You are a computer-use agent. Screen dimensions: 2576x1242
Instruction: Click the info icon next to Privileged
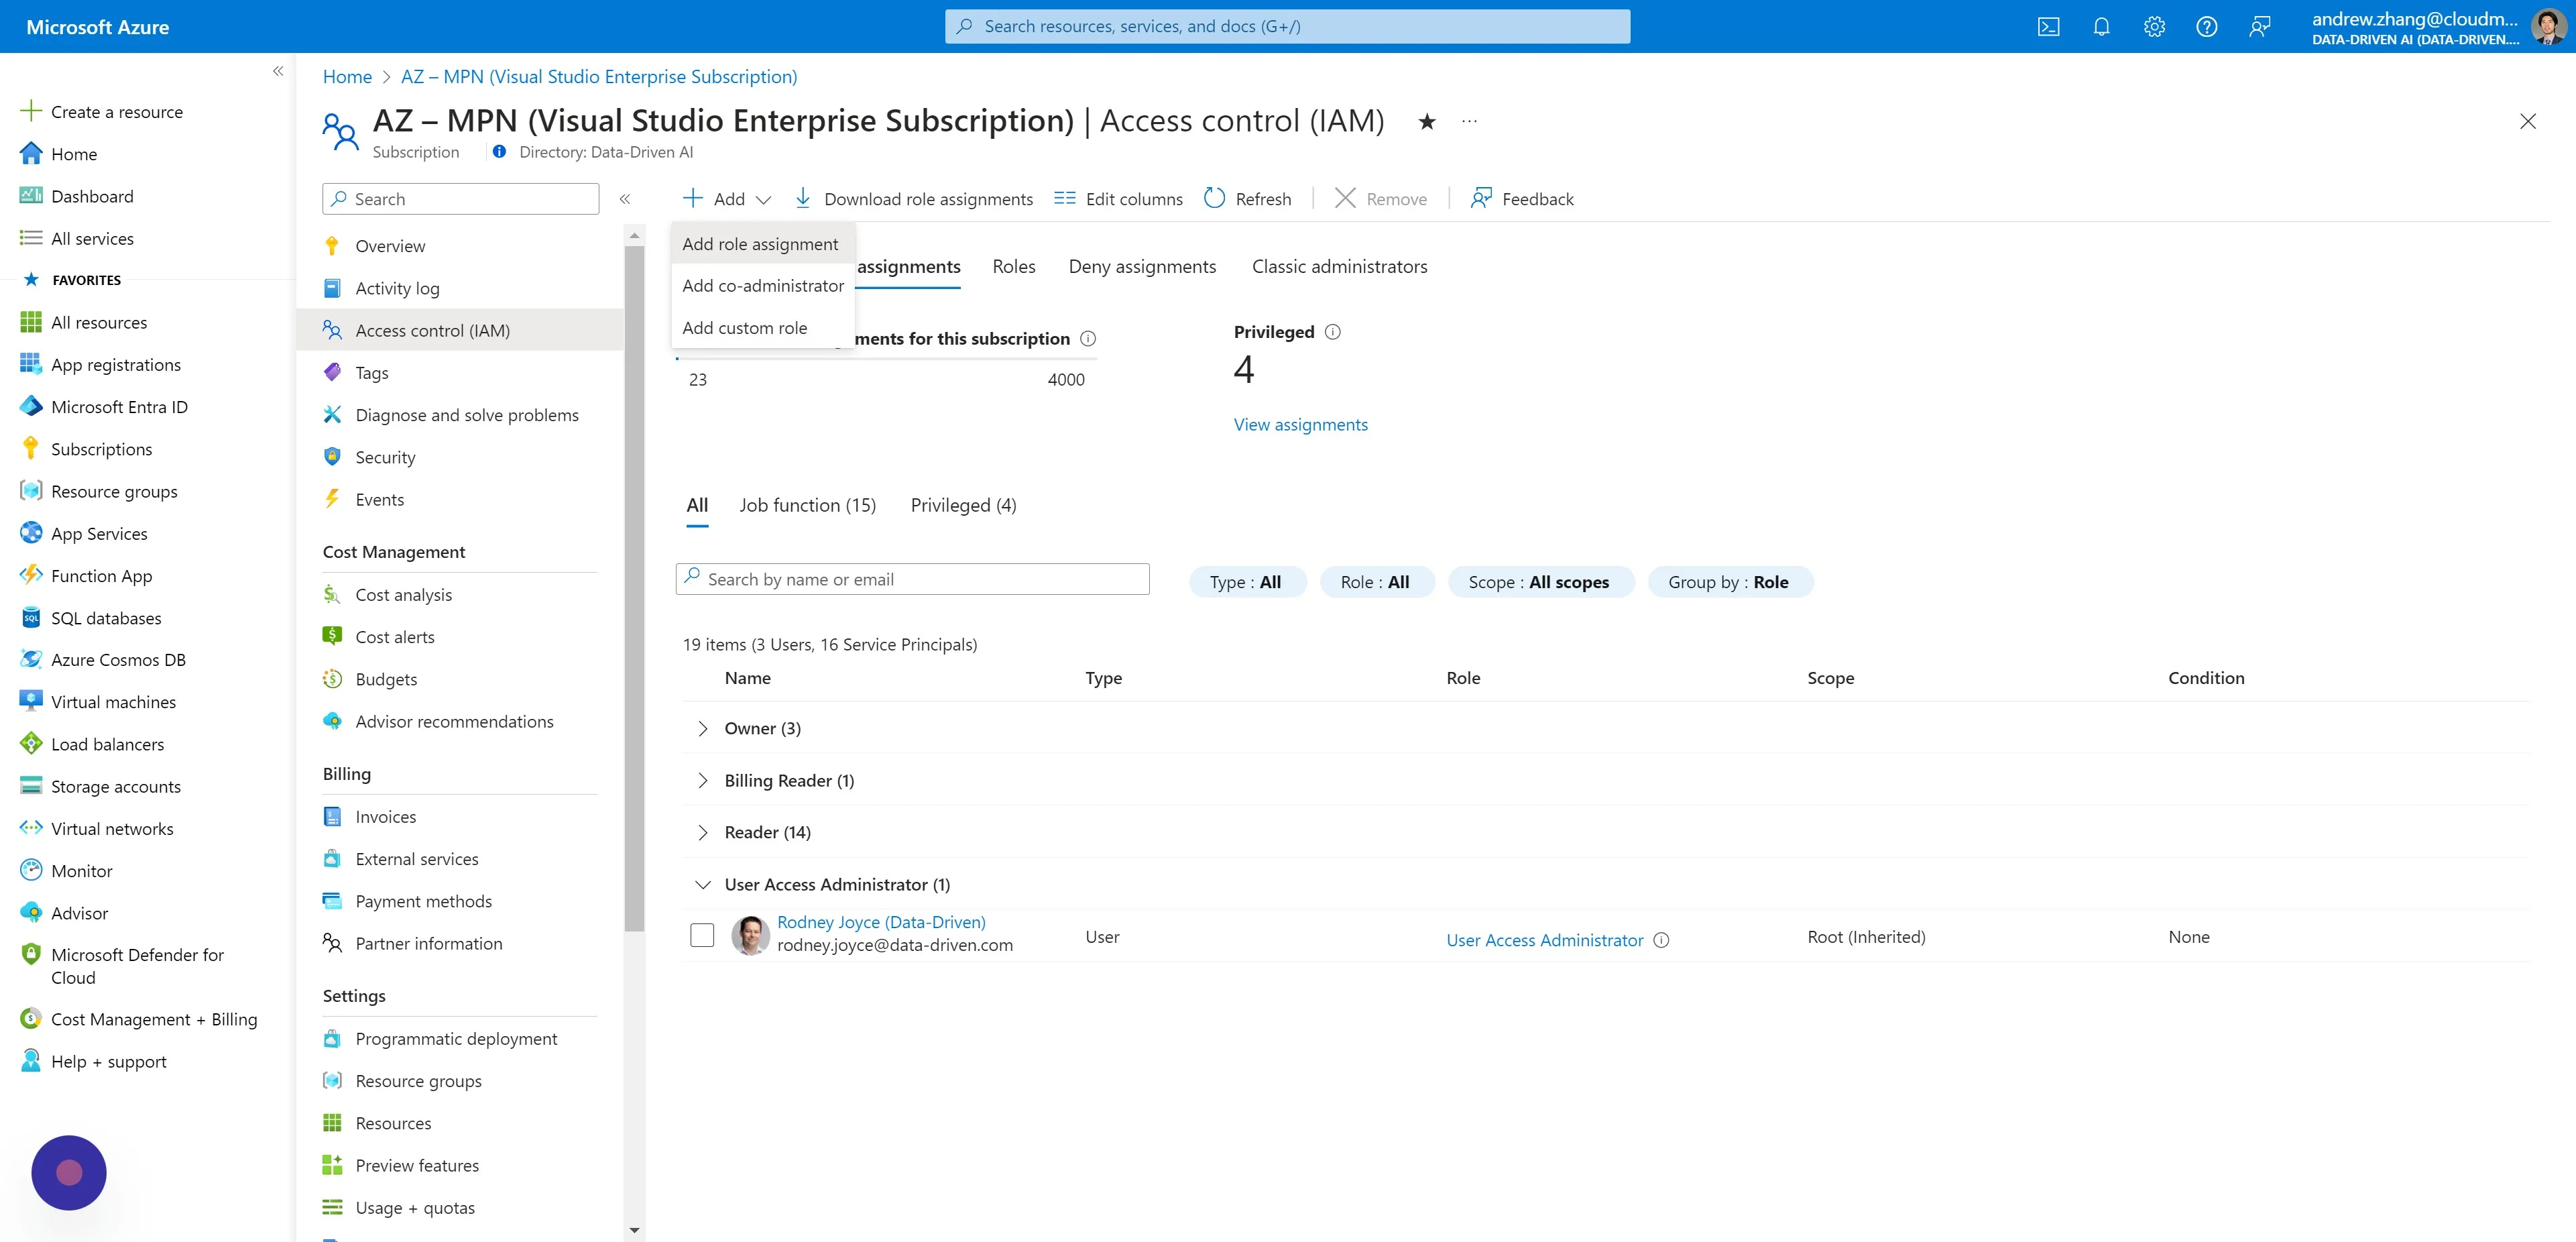[1332, 332]
